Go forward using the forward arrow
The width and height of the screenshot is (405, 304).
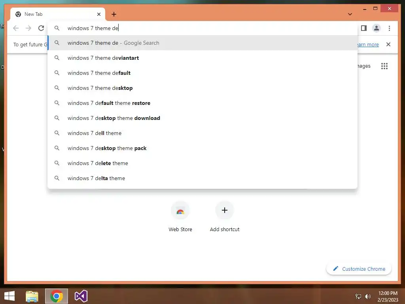[x=28, y=28]
